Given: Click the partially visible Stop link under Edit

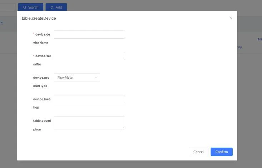Looking at the screenshot, I should (x=239, y=47).
